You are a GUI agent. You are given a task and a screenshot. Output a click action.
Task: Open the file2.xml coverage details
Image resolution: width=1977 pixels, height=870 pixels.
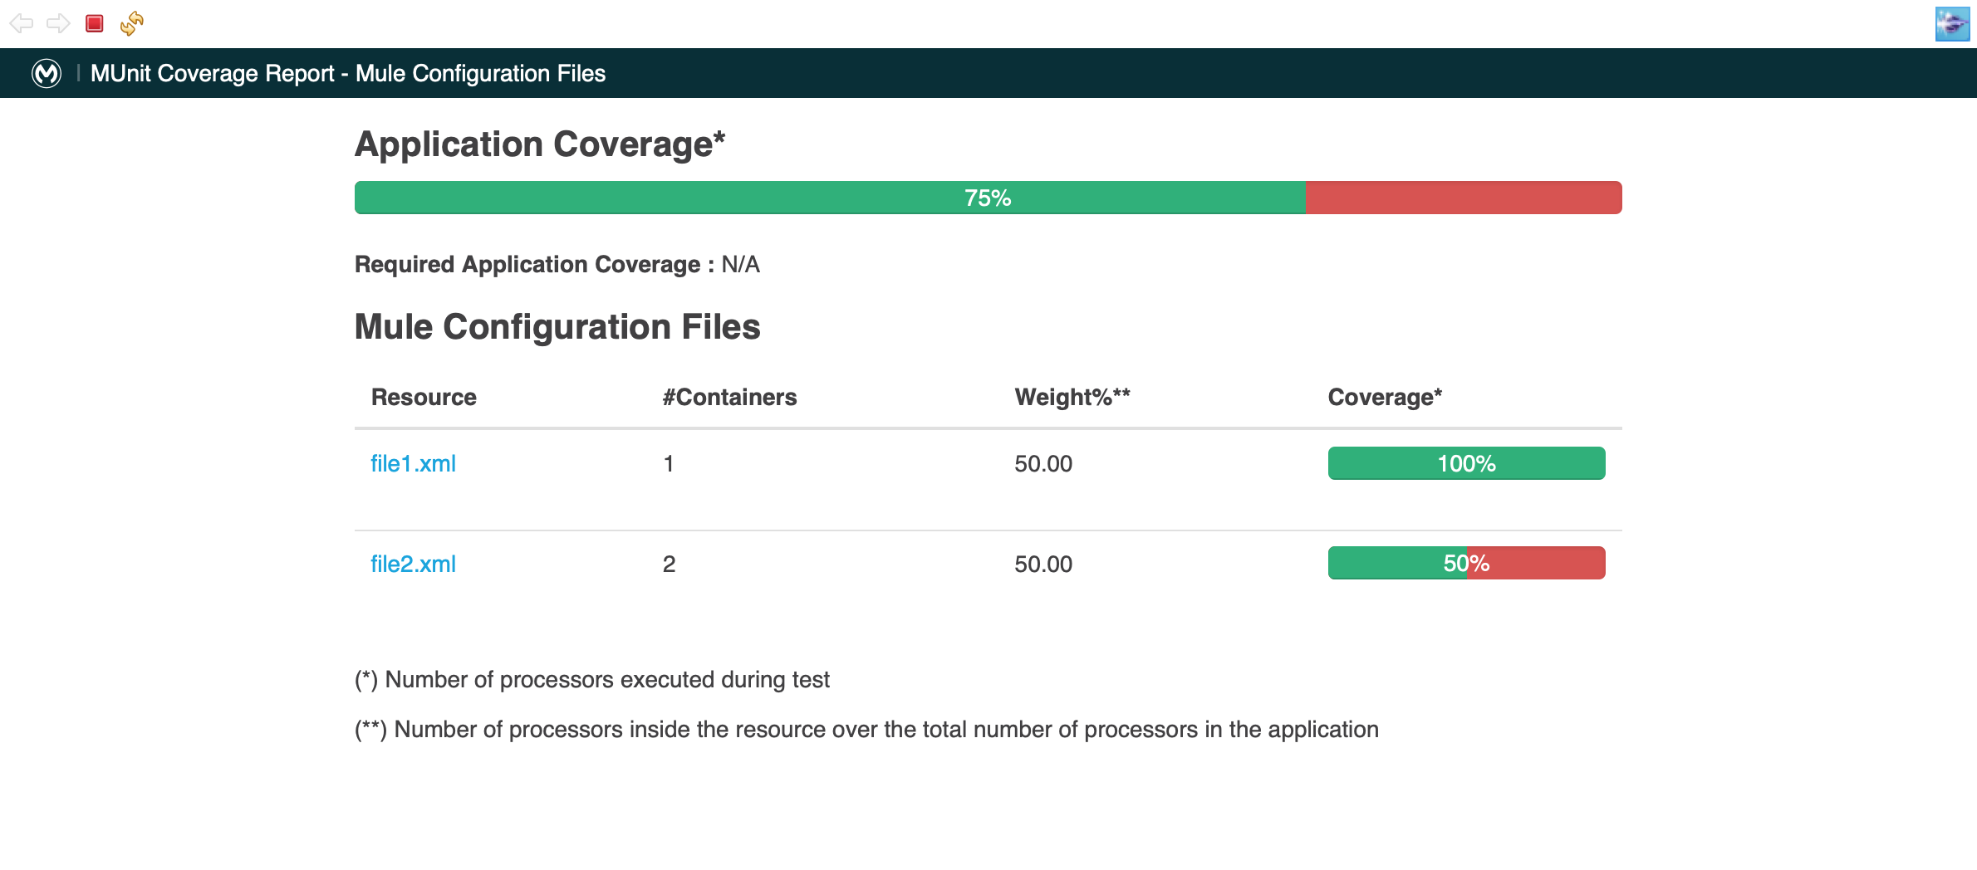[x=413, y=564]
